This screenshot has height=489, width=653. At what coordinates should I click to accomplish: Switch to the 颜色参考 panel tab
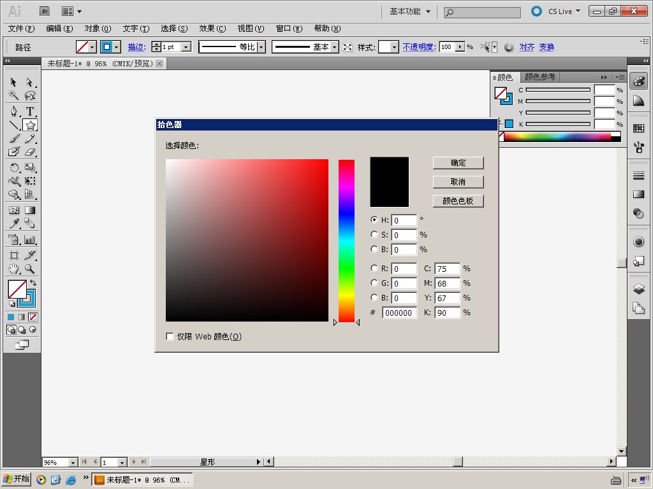(x=539, y=77)
